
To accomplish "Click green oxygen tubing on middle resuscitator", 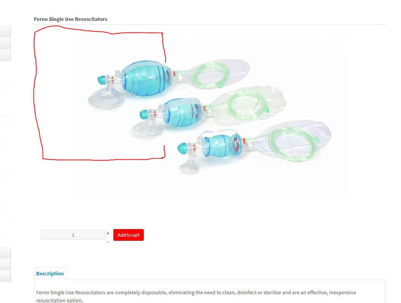I will [x=246, y=105].
